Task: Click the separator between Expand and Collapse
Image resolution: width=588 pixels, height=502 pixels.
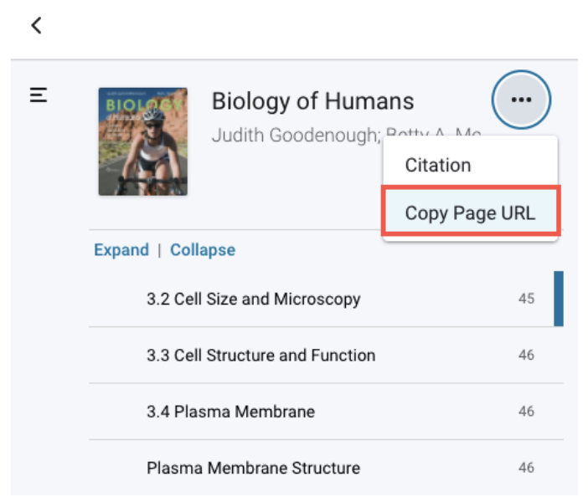Action: coord(159,250)
